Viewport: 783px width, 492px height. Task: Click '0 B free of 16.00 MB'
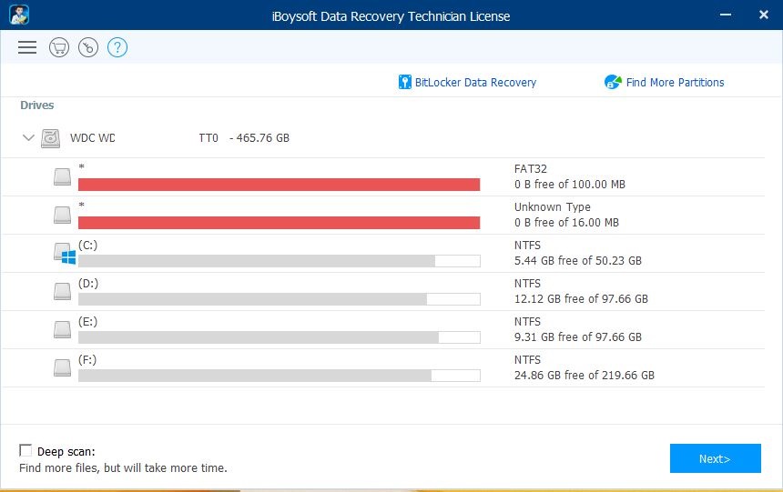click(567, 223)
